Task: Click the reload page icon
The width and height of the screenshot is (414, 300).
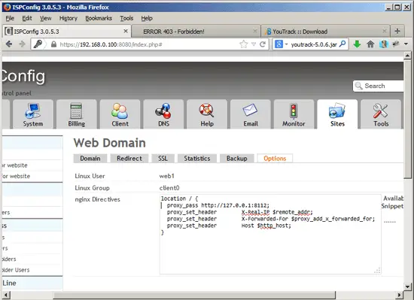Action: [x=263, y=44]
